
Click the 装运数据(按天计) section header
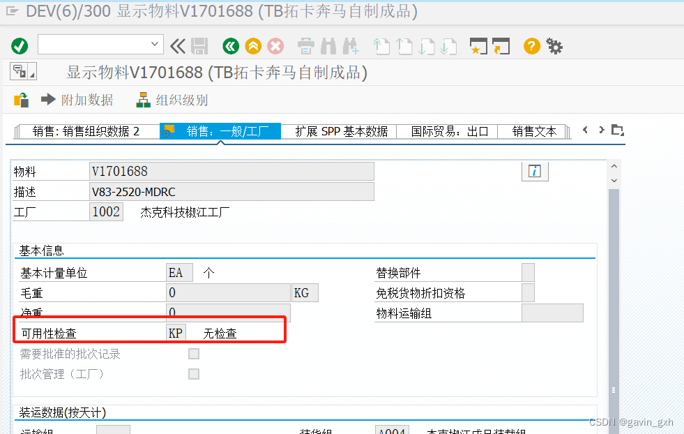pos(62,412)
